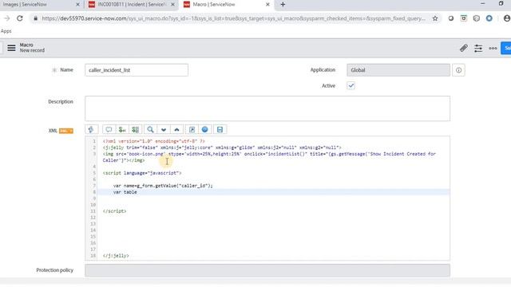Focus the browser address bar URL

tap(233, 18)
